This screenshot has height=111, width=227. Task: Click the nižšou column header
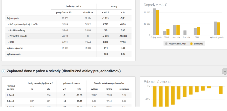coord(109,89)
